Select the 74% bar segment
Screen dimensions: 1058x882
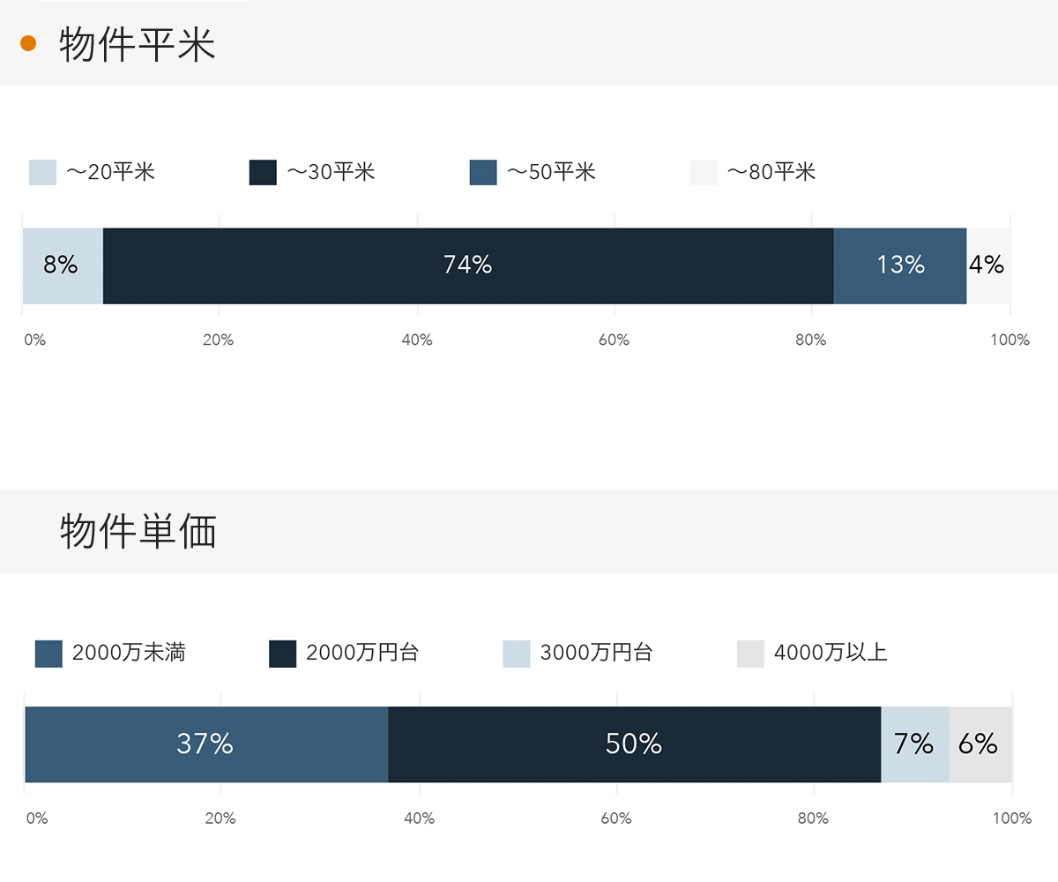tap(468, 265)
